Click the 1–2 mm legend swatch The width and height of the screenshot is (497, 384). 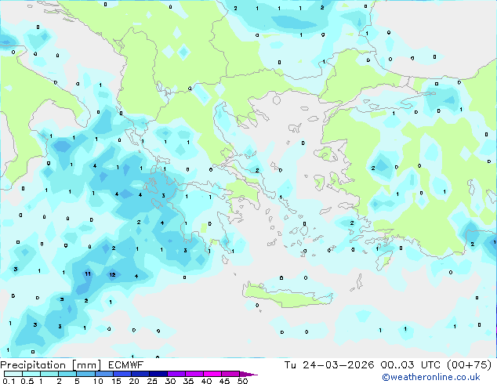point(49,374)
